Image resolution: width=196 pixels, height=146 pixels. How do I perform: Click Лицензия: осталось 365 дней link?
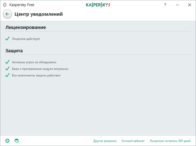click(x=170, y=141)
